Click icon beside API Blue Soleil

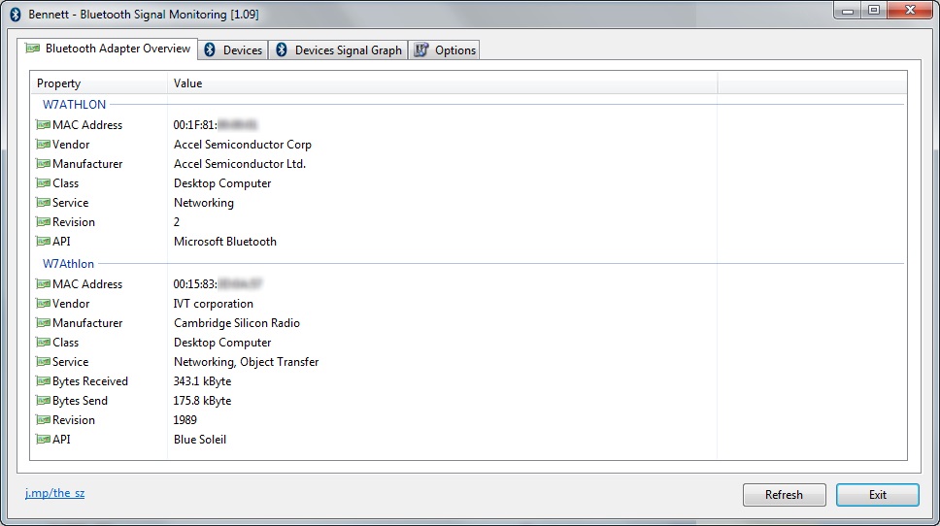(x=43, y=439)
